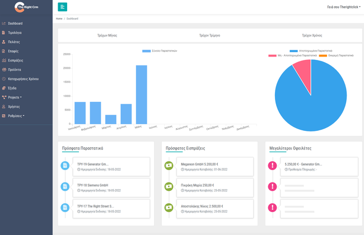Viewport: 364px width, 235px height.
Task: Open the ΤΡΥ-19 Generator Gm... invoice card
Action: click(x=111, y=167)
